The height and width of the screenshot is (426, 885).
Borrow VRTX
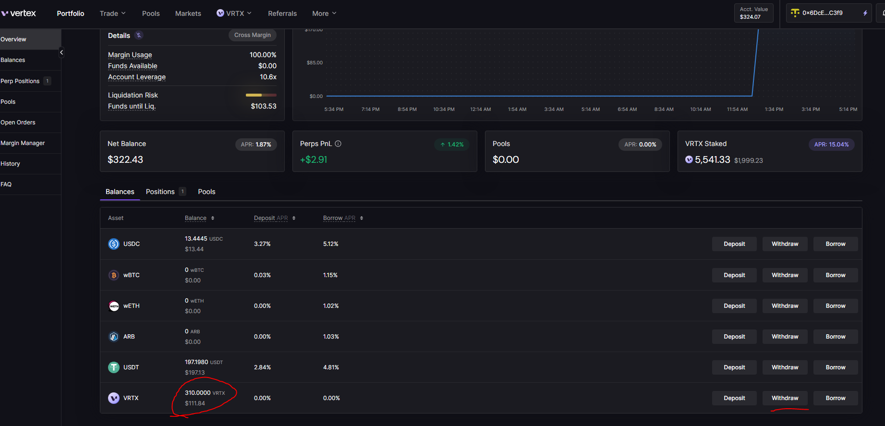[836, 398]
